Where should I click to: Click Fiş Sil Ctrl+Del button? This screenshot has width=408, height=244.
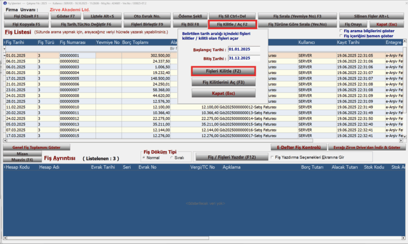point(232,16)
